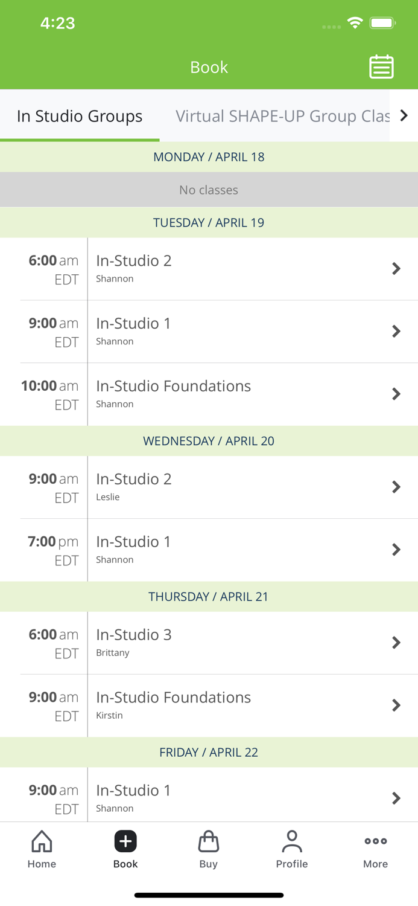Switch to Virtual SHAPE-UP Group Classes tab
The width and height of the screenshot is (418, 906).
coord(282,116)
